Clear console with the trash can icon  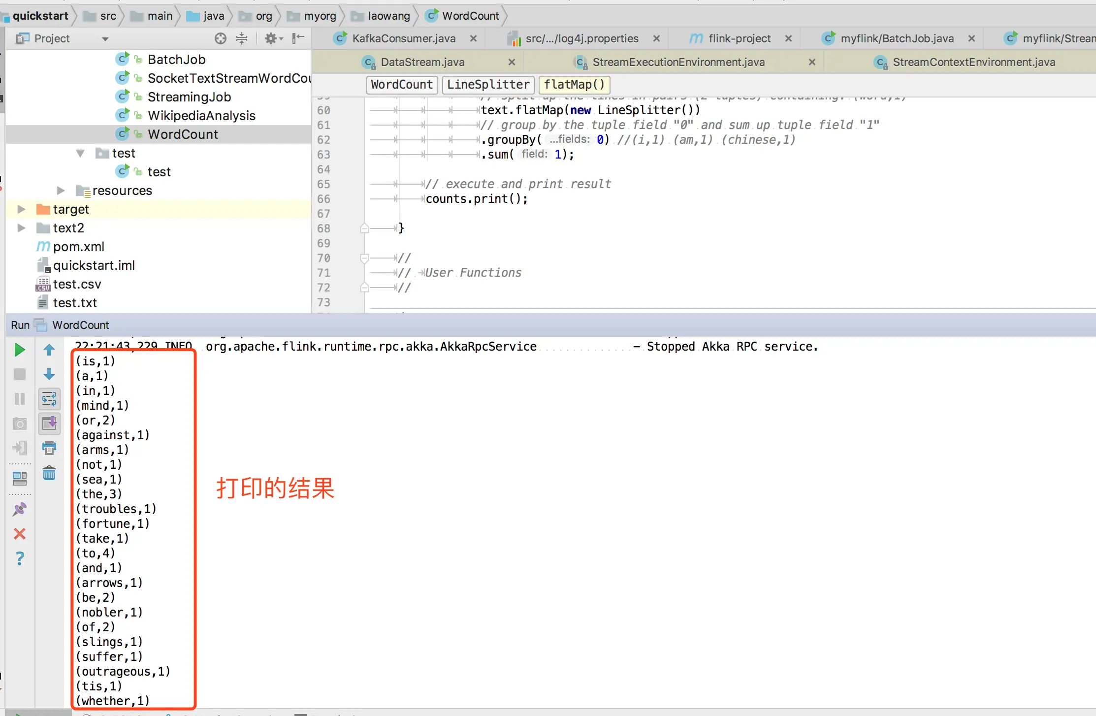(x=49, y=473)
